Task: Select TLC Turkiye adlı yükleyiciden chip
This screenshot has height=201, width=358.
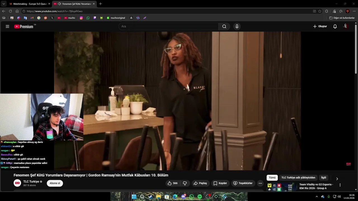Action: point(298,178)
